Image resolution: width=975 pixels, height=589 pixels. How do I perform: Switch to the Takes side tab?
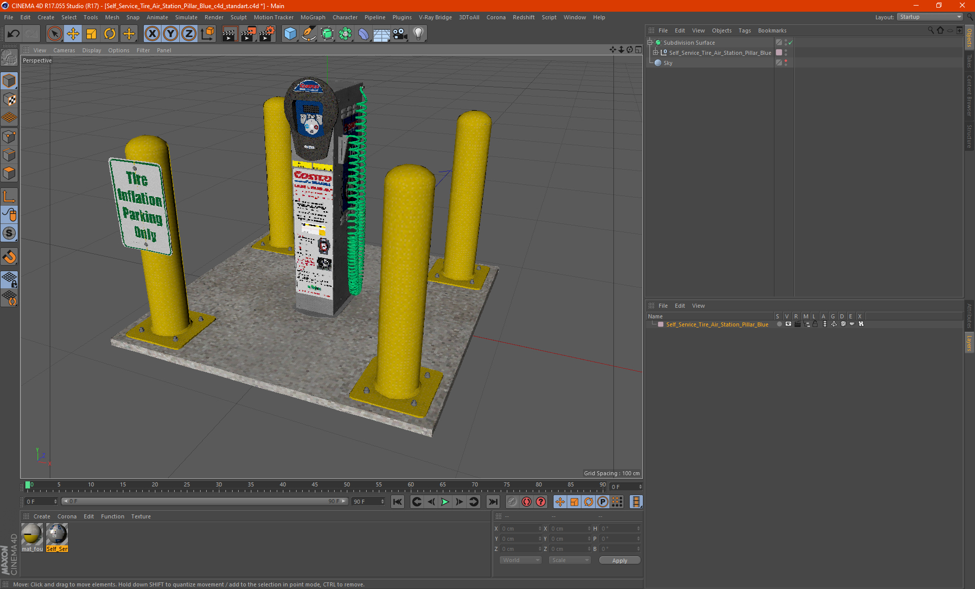point(969,60)
